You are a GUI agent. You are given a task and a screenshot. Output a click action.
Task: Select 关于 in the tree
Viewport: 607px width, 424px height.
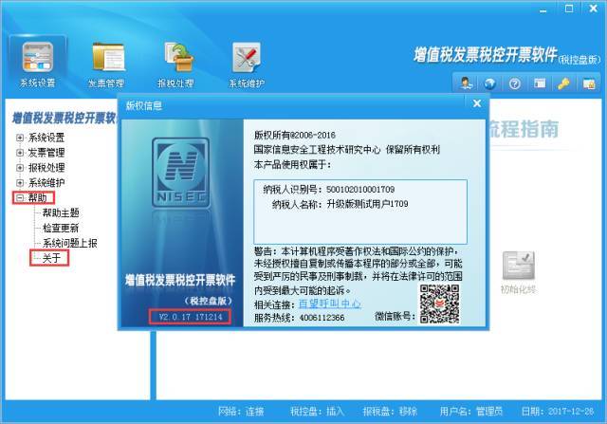point(51,258)
